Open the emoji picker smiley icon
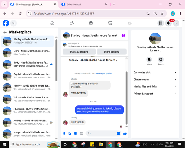The width and height of the screenshot is (185, 148). point(118,134)
